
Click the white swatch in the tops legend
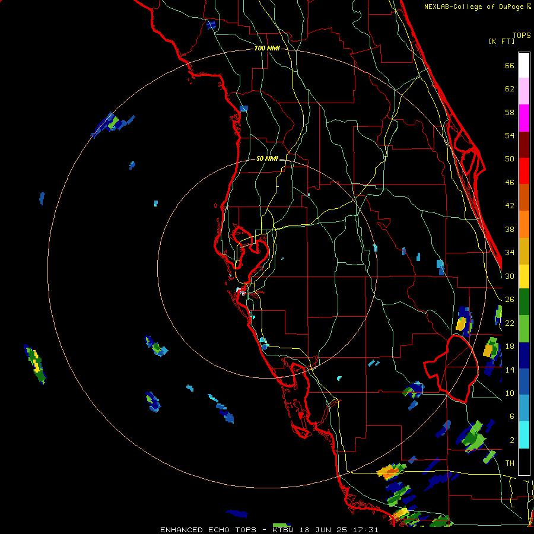pyautogui.click(x=524, y=65)
